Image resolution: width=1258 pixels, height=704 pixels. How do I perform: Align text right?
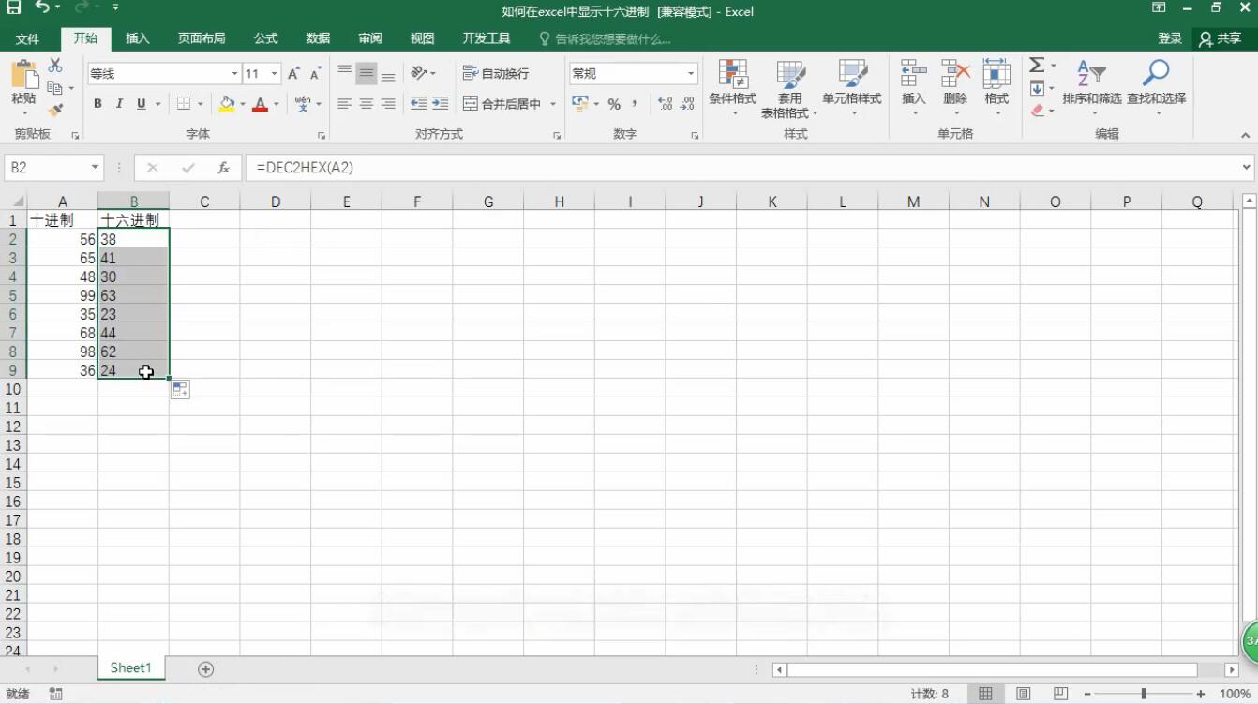pos(388,104)
